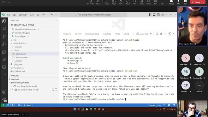Viewport: 208px width, 117px height.
Task: Open Source Control view in activity bar
Action: (4, 36)
